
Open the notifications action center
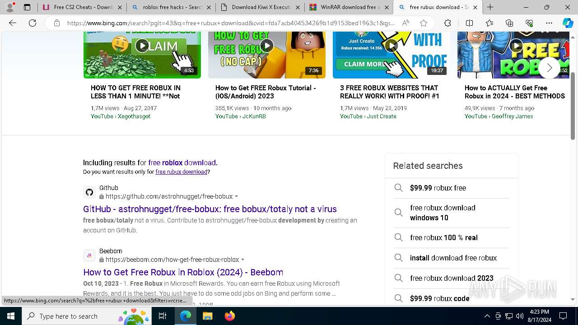tap(563, 316)
